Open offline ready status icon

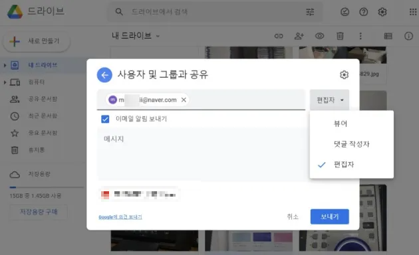(345, 12)
